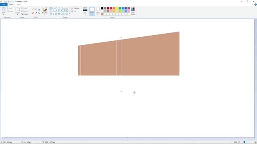Click the zoom out minus button

(x=239, y=142)
